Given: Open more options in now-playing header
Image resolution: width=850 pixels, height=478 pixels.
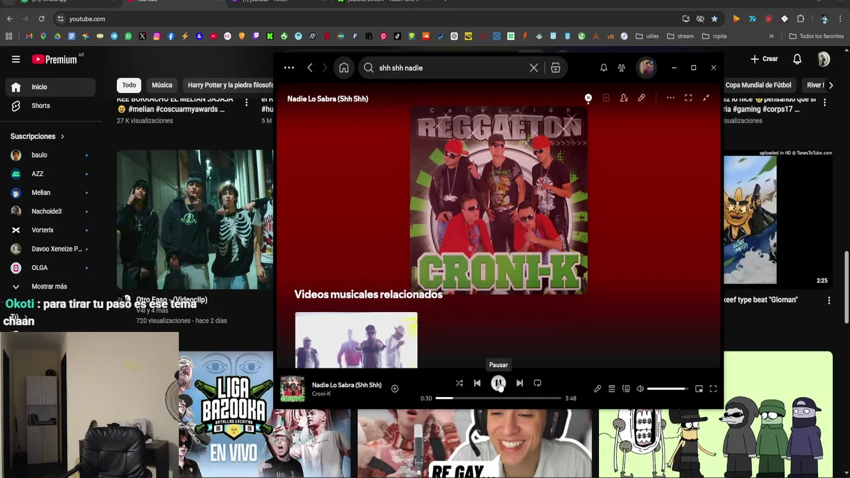Looking at the screenshot, I should tap(671, 98).
